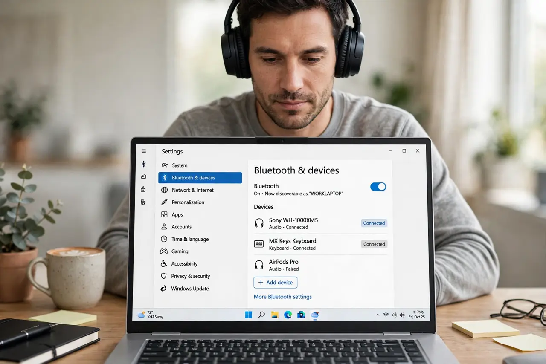Click the Bluetooth & devices page heading
The height and width of the screenshot is (364, 546).
point(296,170)
